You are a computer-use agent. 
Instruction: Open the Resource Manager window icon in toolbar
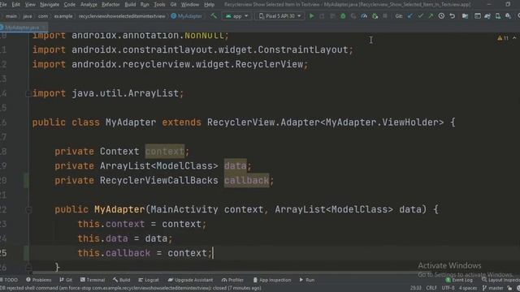coord(478,16)
